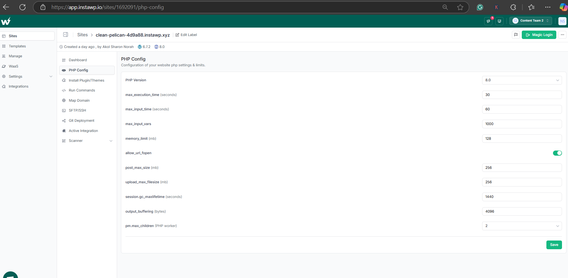Open the Content Team 2 team switcher

point(531,21)
